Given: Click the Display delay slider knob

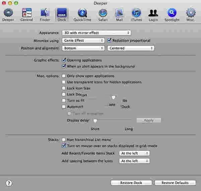Looking at the screenshot, I should (95, 120).
